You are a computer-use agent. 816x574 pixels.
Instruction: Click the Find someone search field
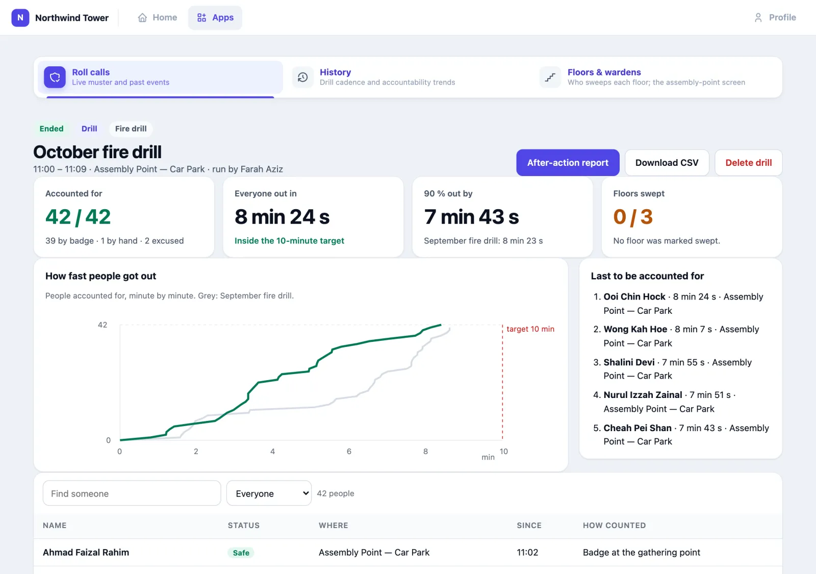pos(132,493)
